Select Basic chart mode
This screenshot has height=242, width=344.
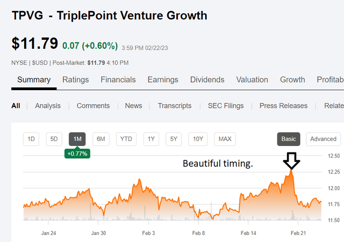[x=289, y=139]
